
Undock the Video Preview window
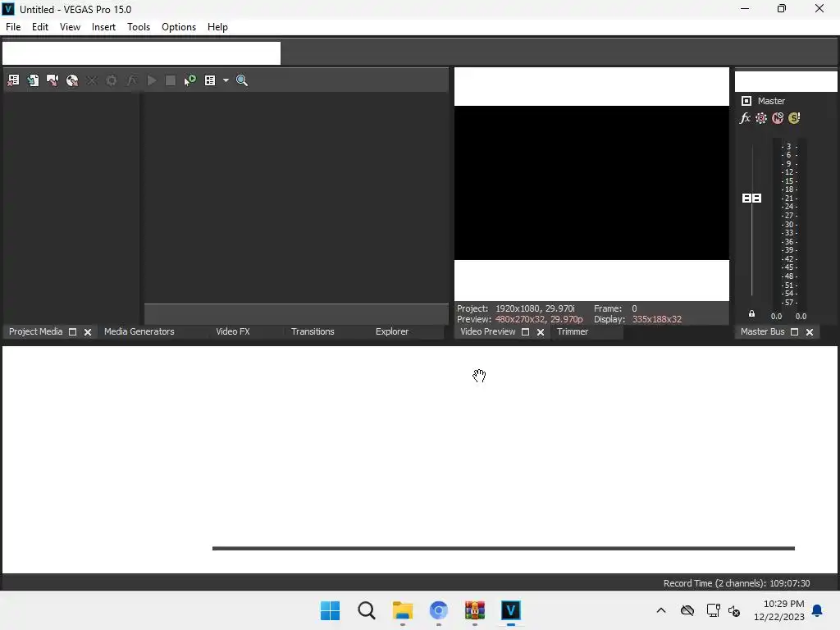(526, 332)
